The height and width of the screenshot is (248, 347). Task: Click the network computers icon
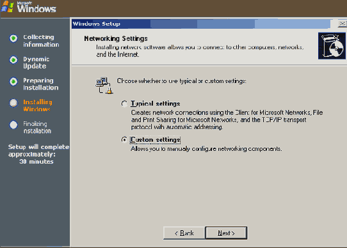click(x=104, y=85)
